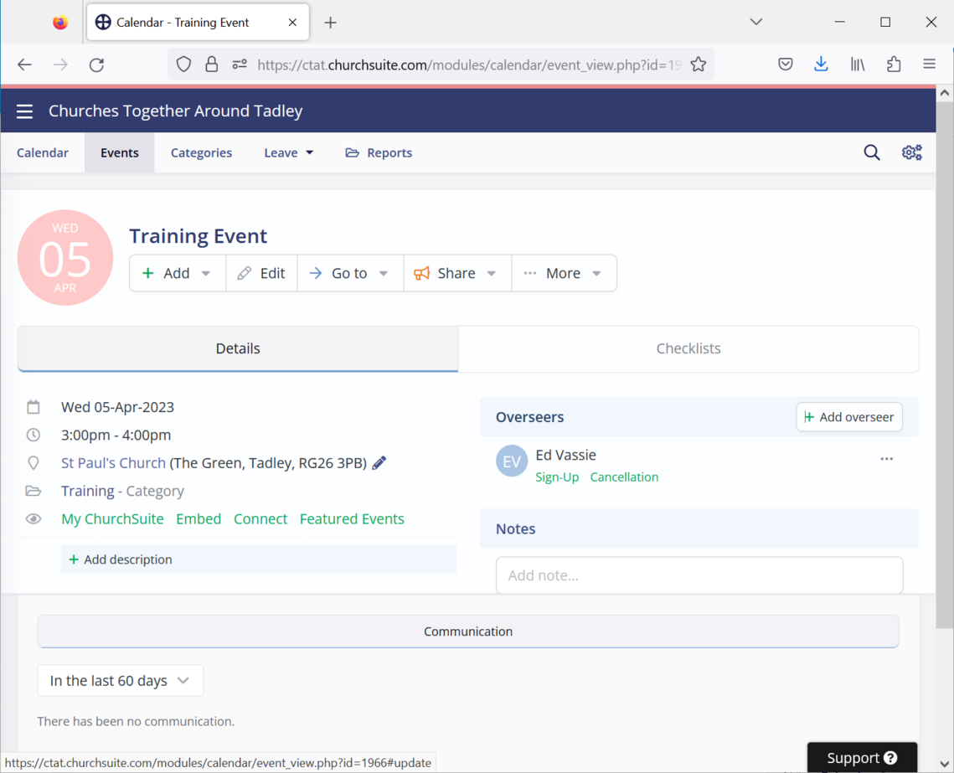Click the Wed 05 Apr date badge

tap(65, 258)
